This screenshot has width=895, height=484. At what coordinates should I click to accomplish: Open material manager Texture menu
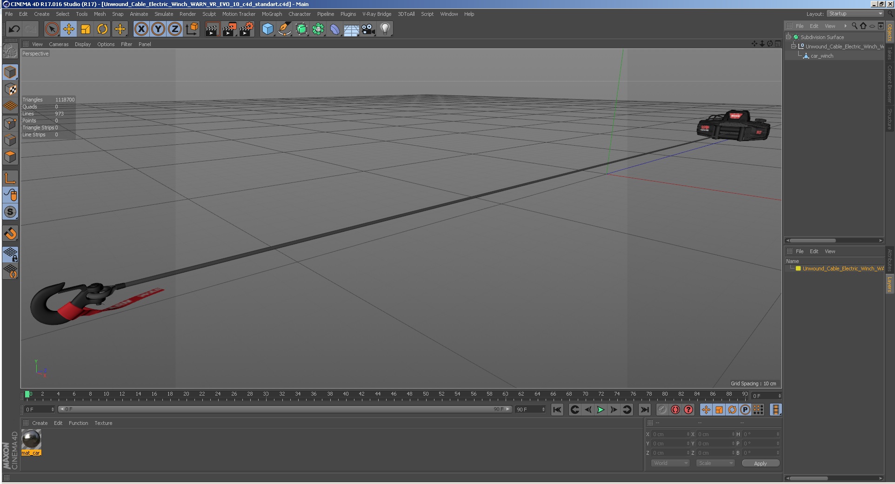click(x=103, y=423)
